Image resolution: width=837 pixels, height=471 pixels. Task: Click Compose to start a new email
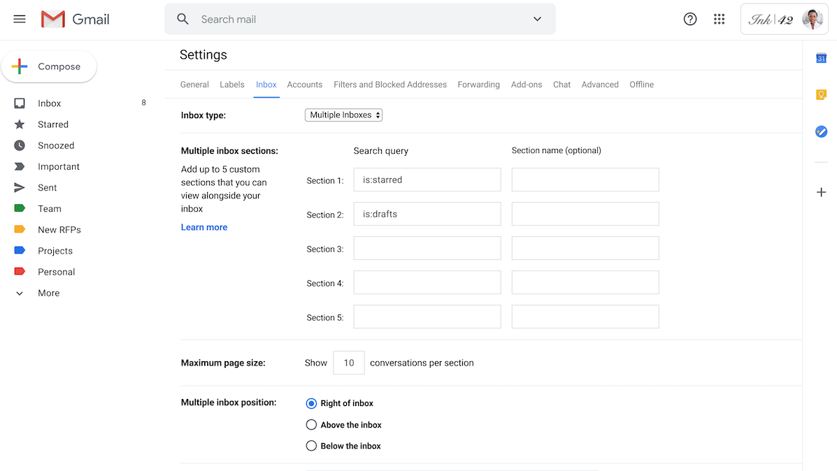[x=49, y=66]
